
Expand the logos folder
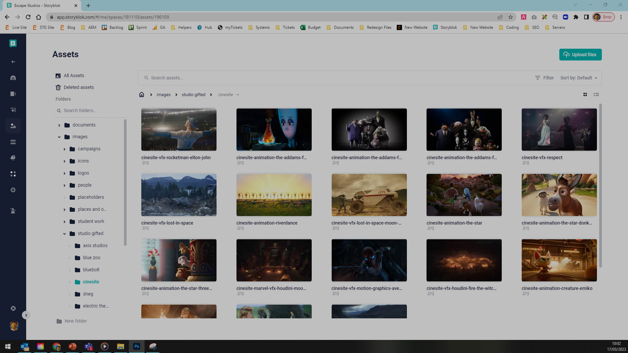pos(64,173)
